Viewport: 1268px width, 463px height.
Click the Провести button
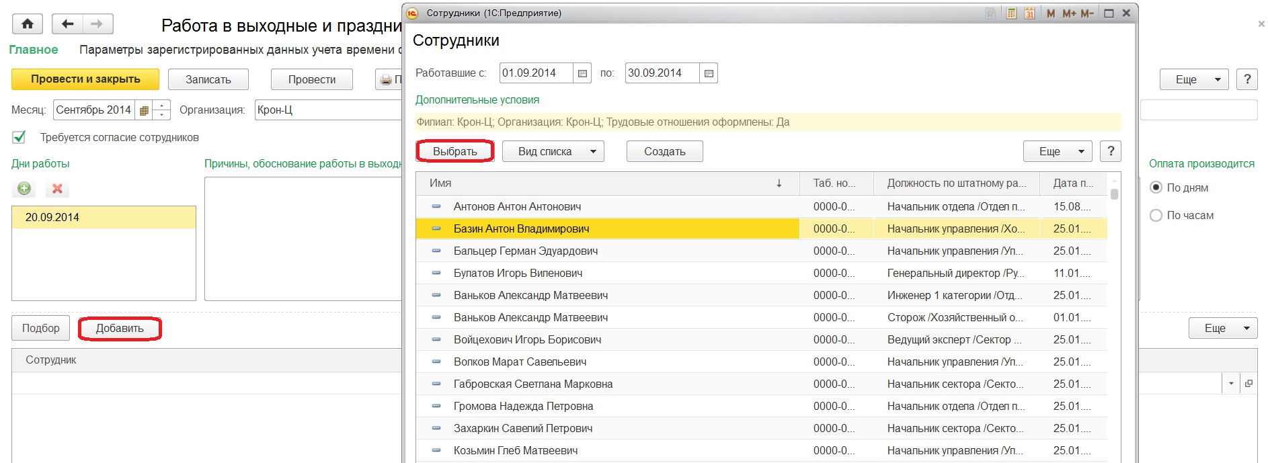click(312, 79)
